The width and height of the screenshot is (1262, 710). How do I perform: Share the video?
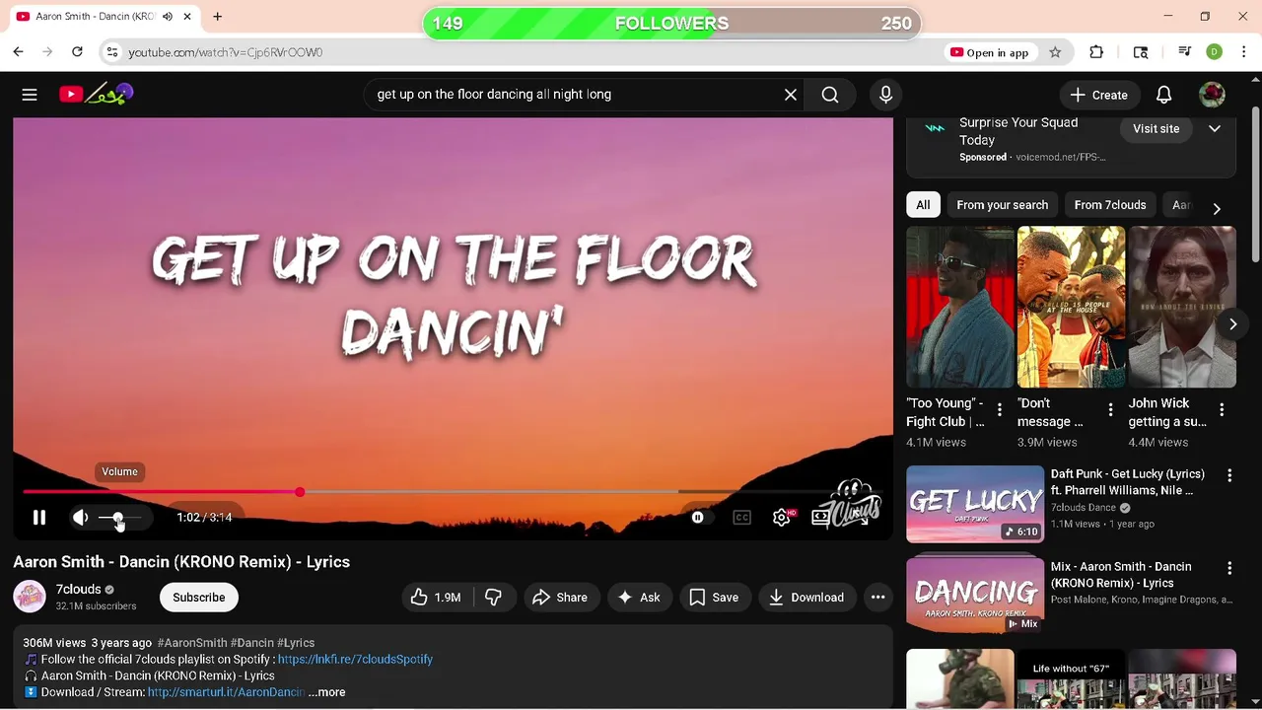tap(560, 597)
